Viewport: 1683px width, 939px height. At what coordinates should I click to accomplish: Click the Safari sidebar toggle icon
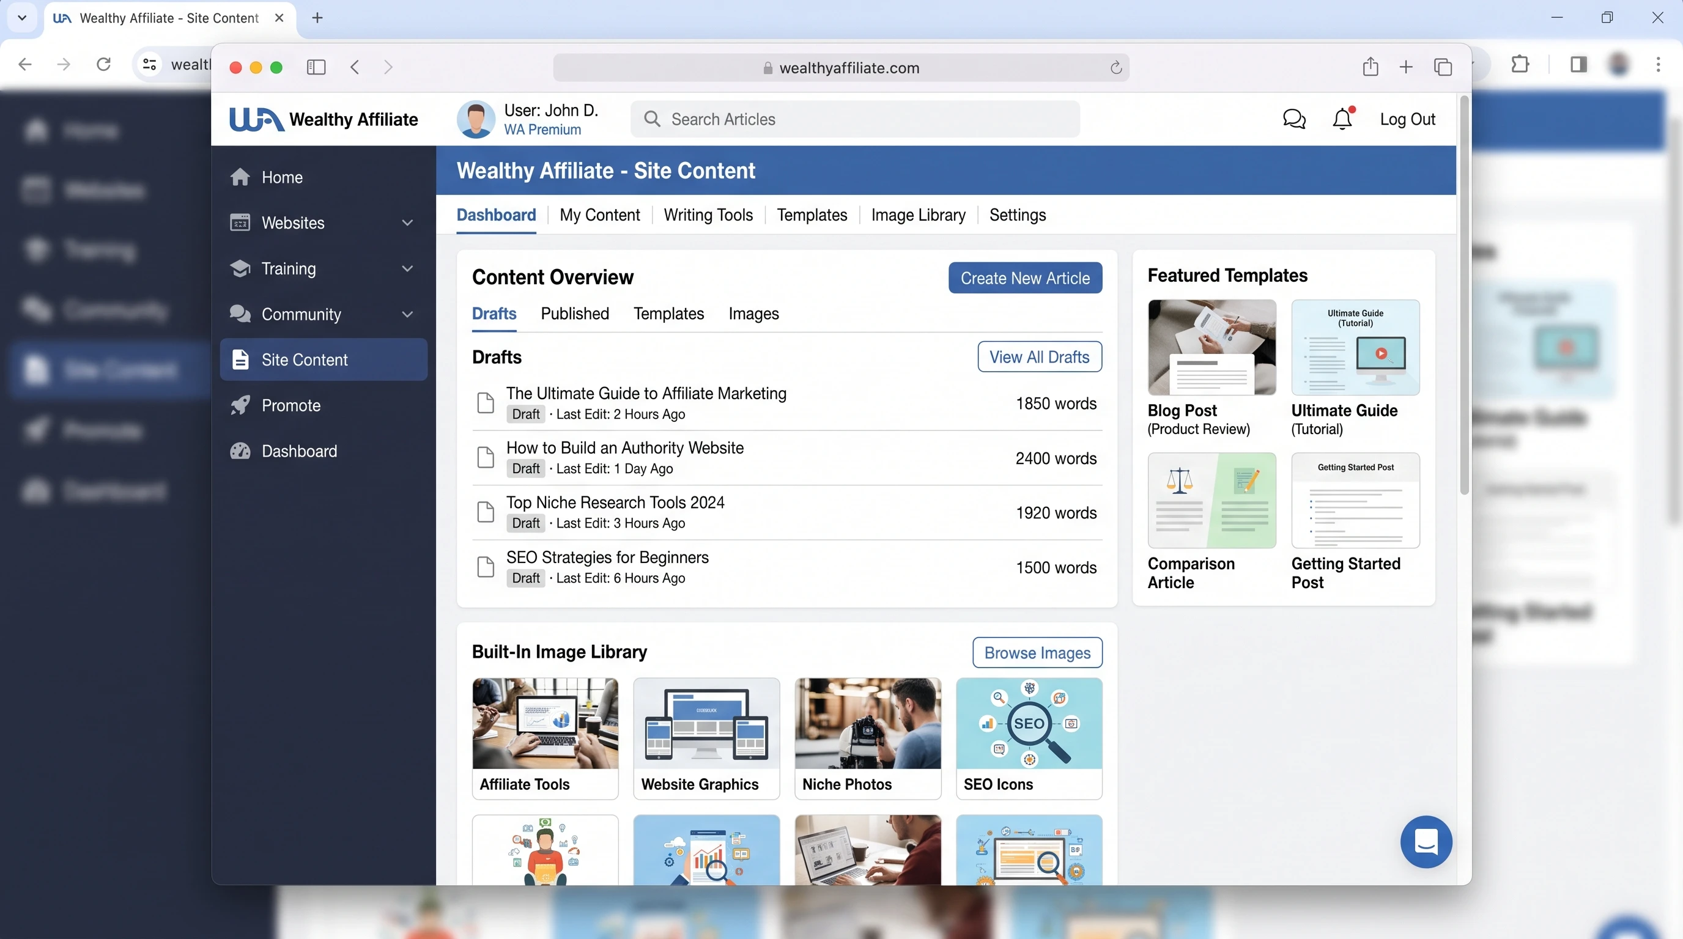click(x=316, y=67)
